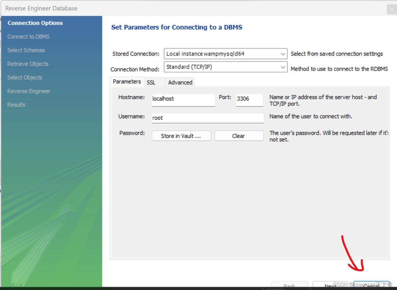Click the 'Stored Connection:' label

(x=136, y=54)
